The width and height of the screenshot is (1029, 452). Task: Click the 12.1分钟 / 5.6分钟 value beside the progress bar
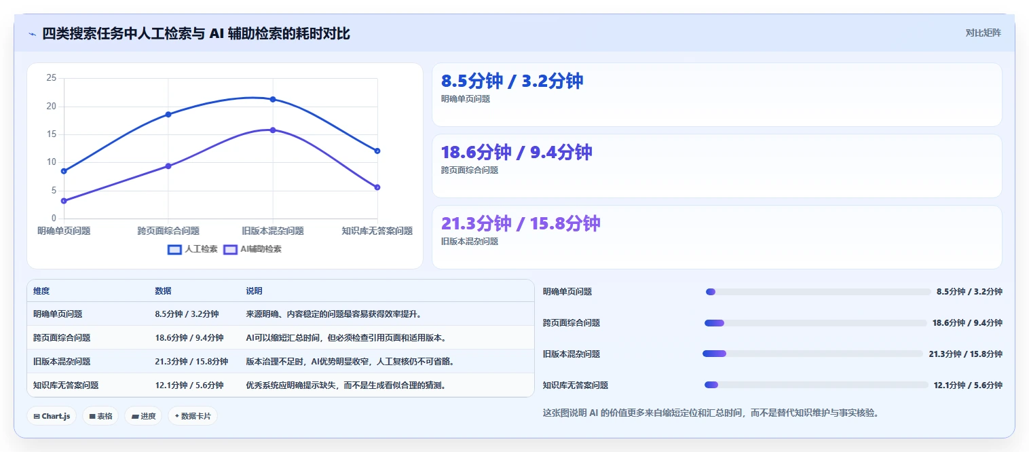tap(968, 385)
